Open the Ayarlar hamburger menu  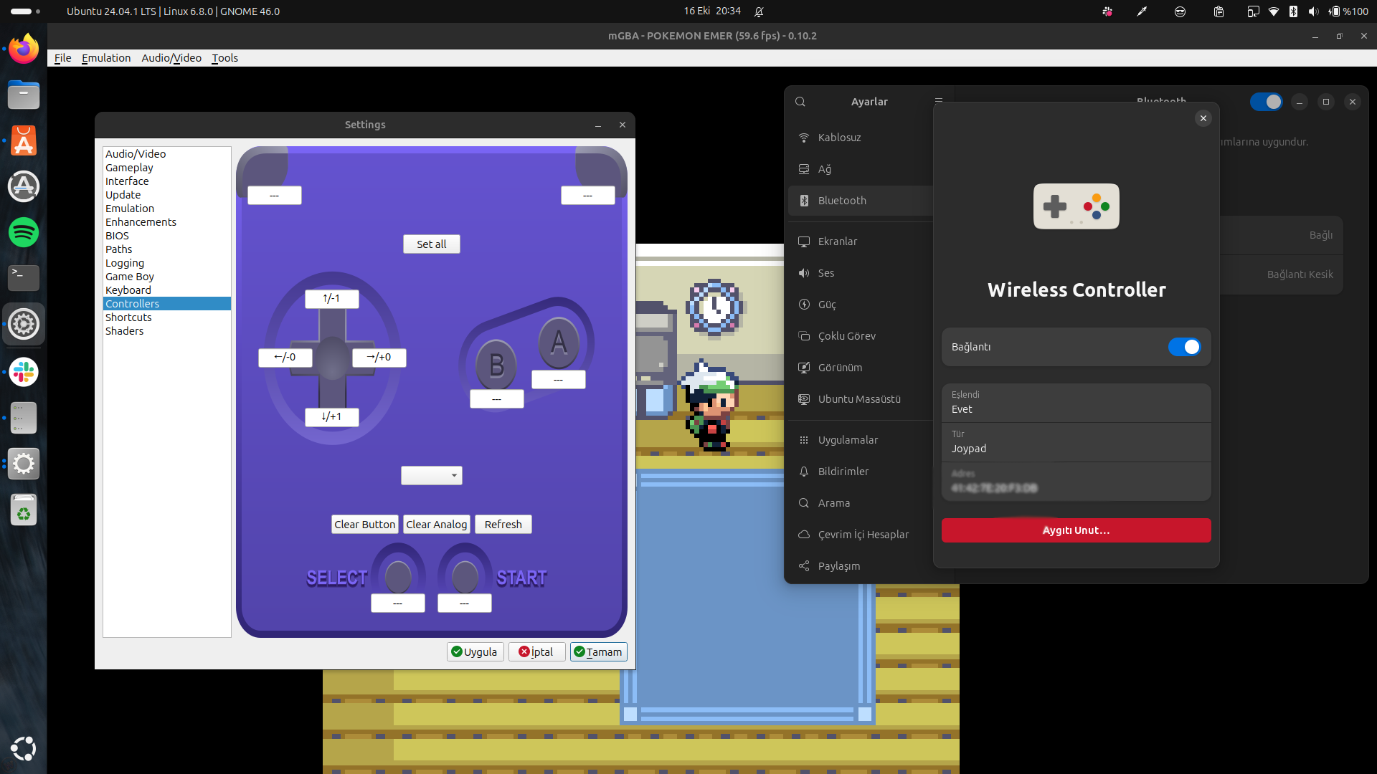tap(938, 101)
